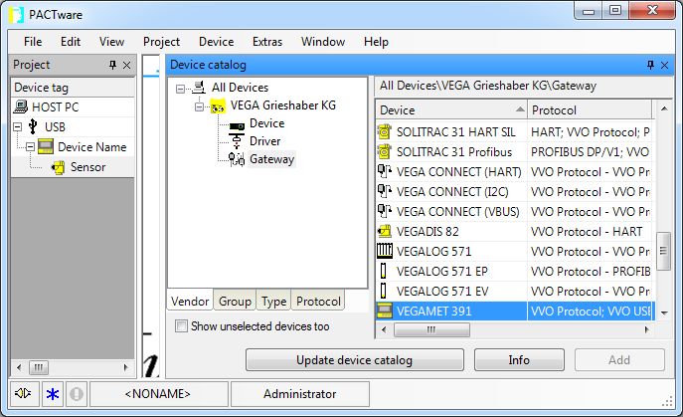Viewport: 683px width, 417px height.
Task: Open the File menu
Action: tap(33, 42)
